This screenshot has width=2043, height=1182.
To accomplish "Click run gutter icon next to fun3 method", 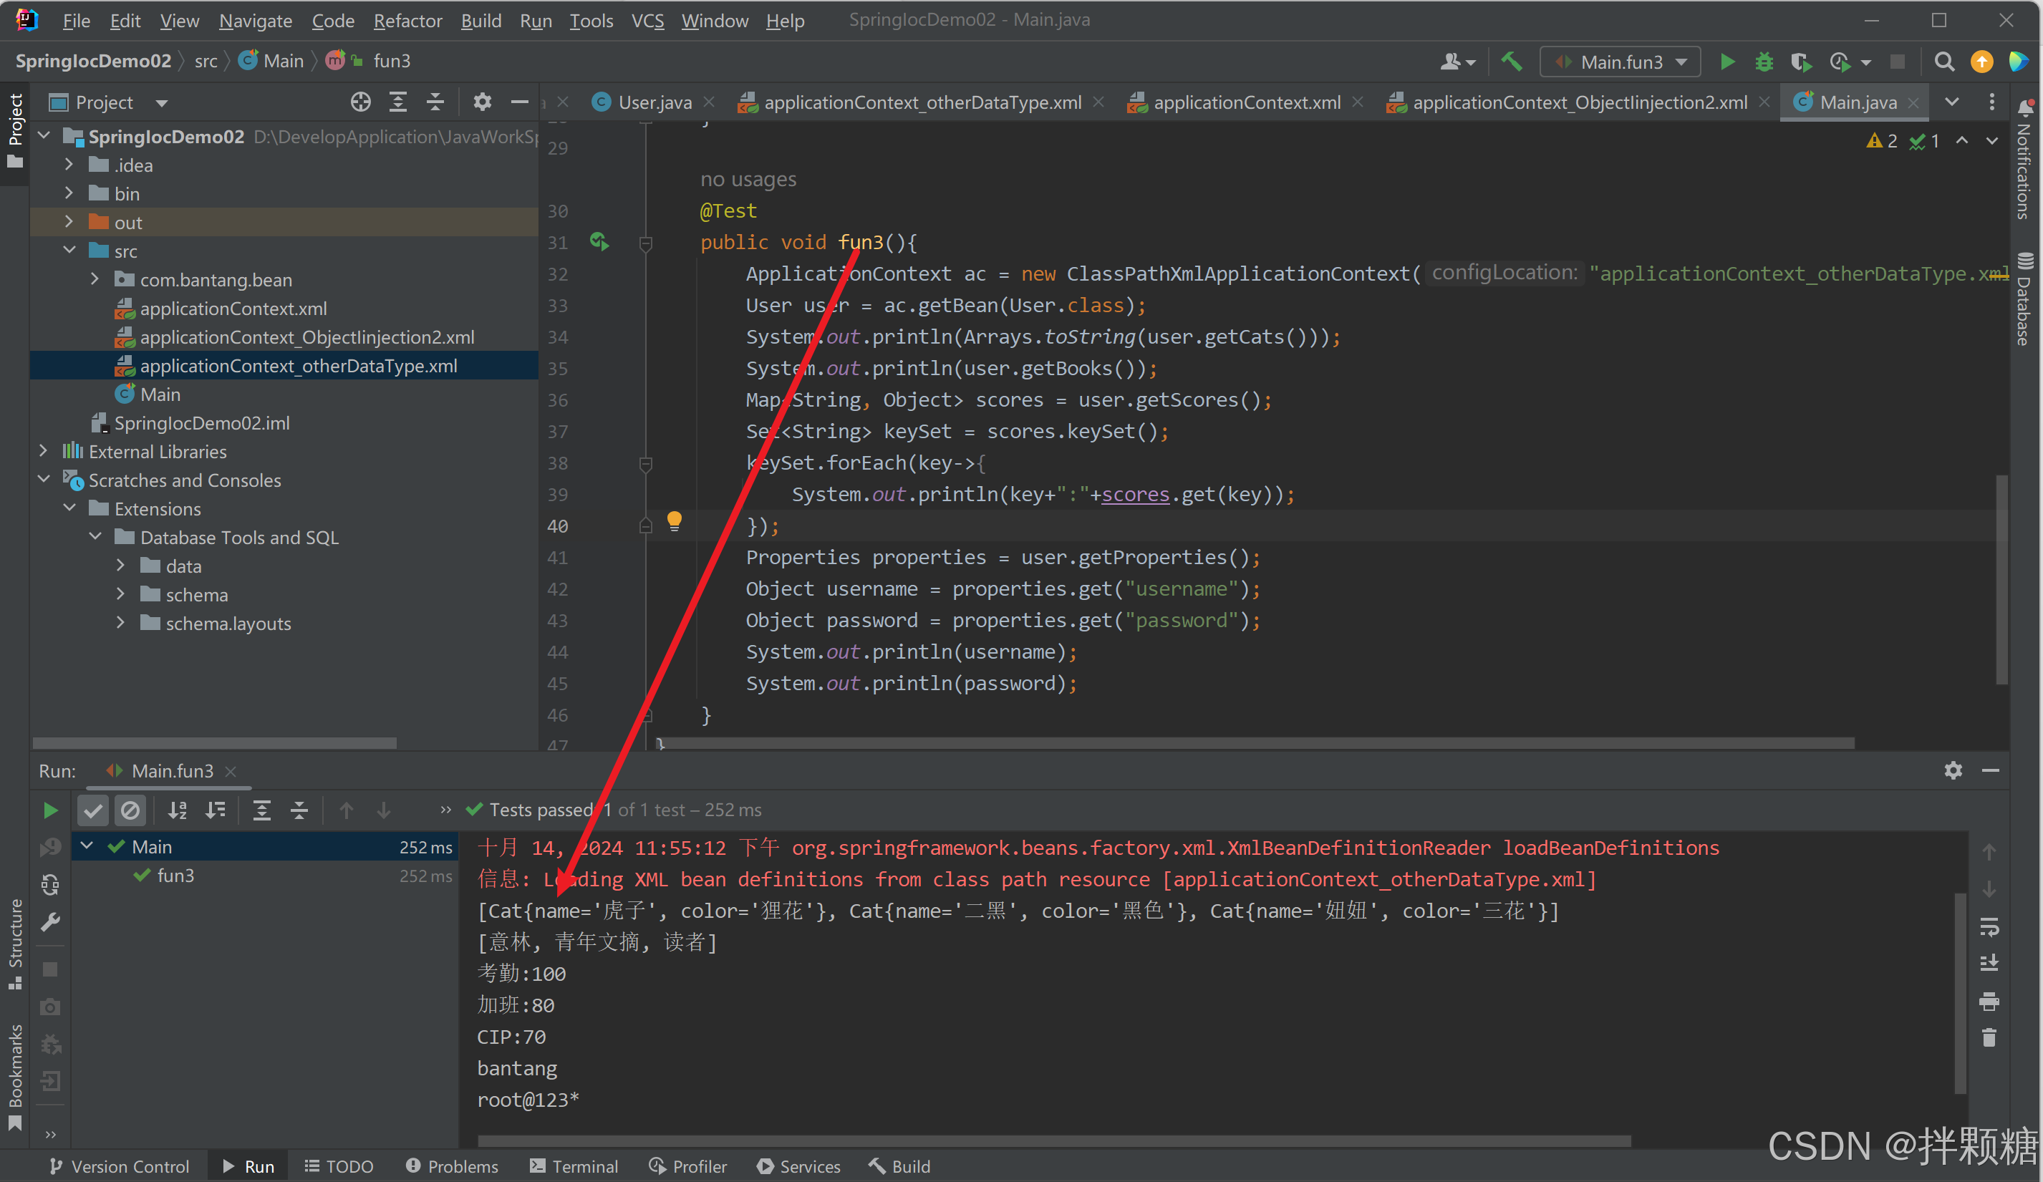I will click(x=599, y=241).
